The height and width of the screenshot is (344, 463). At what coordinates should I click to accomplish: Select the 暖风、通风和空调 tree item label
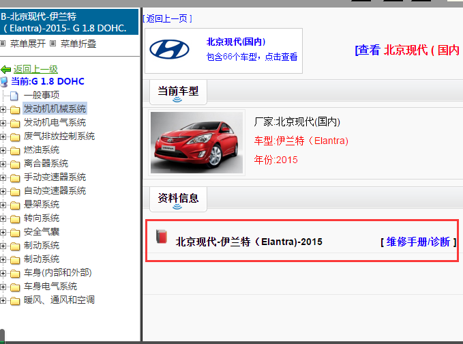59,300
